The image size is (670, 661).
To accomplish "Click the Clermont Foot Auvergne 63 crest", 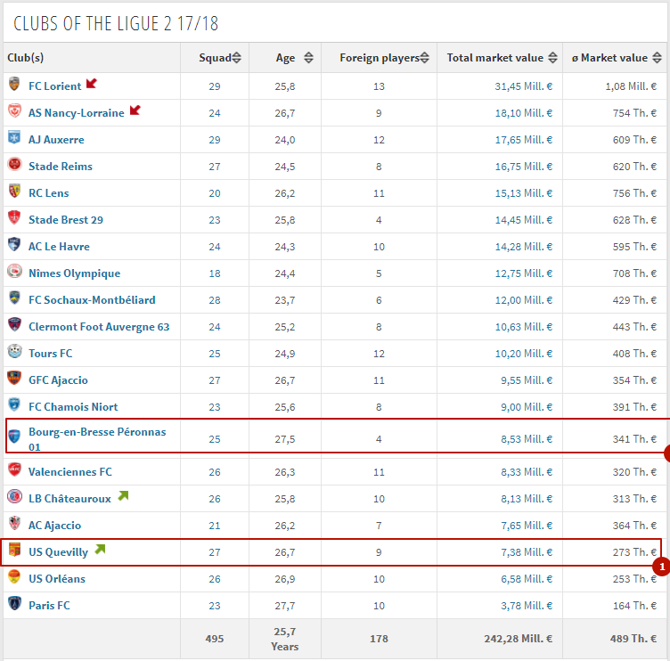I will [14, 324].
